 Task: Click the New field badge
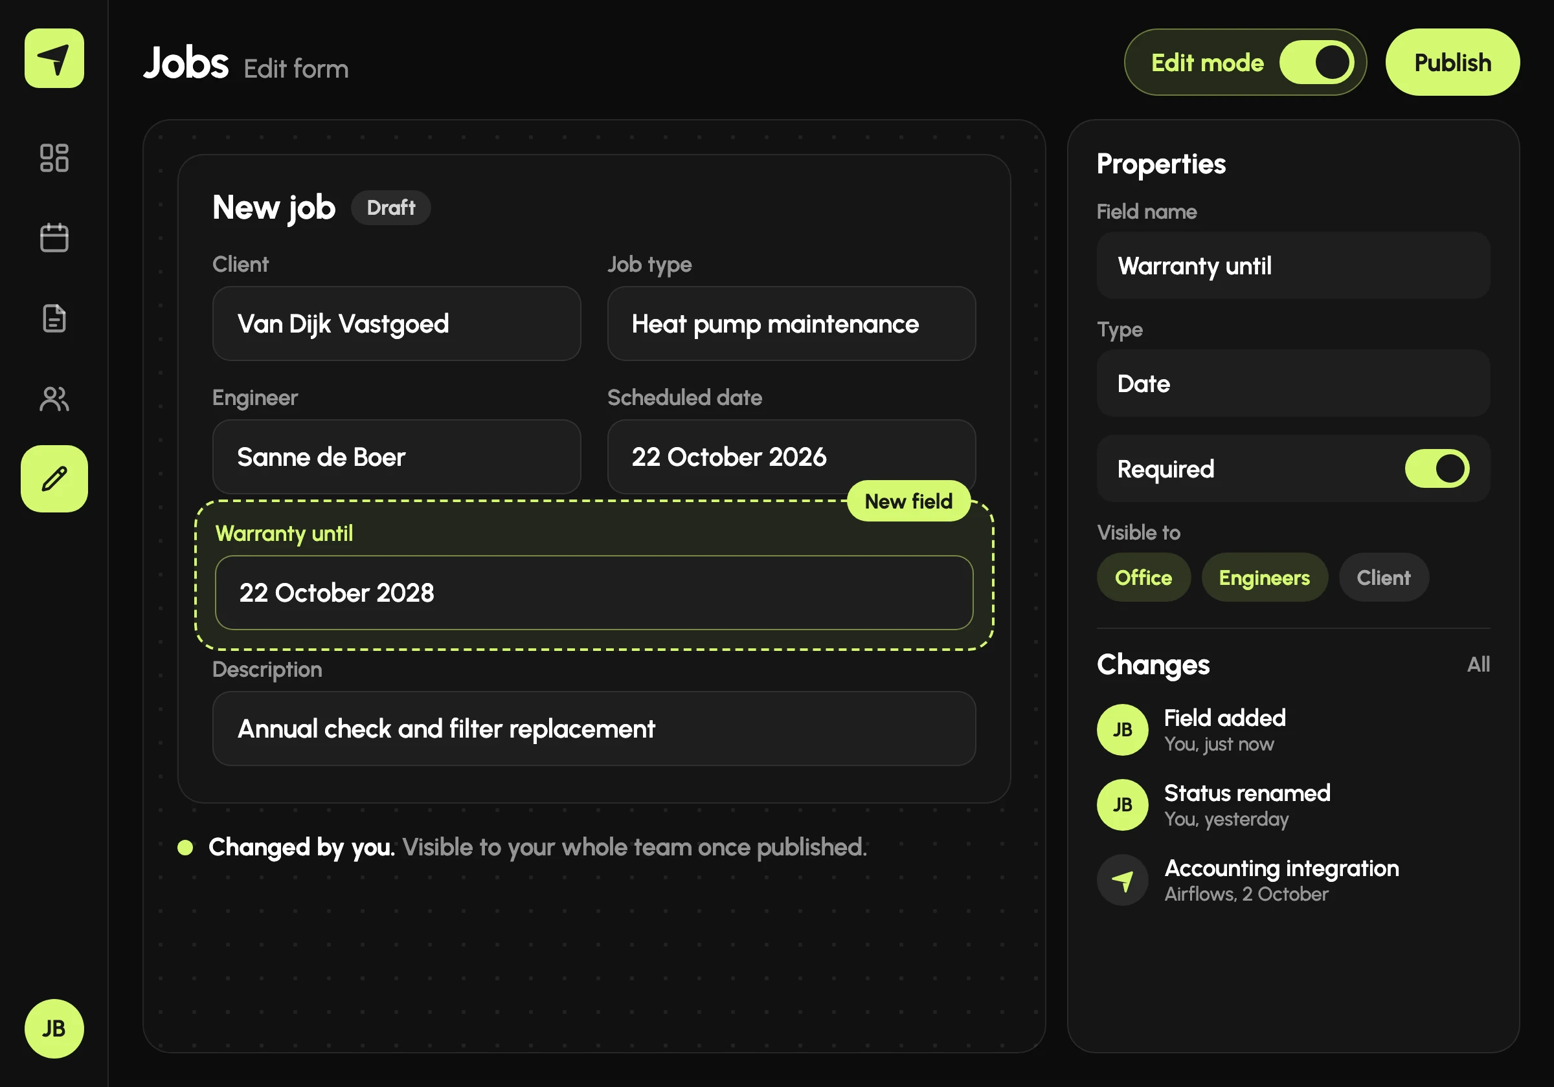coord(908,501)
